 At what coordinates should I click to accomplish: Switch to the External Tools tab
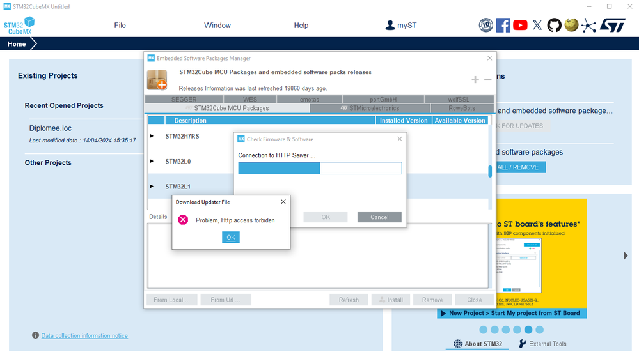(x=542, y=344)
